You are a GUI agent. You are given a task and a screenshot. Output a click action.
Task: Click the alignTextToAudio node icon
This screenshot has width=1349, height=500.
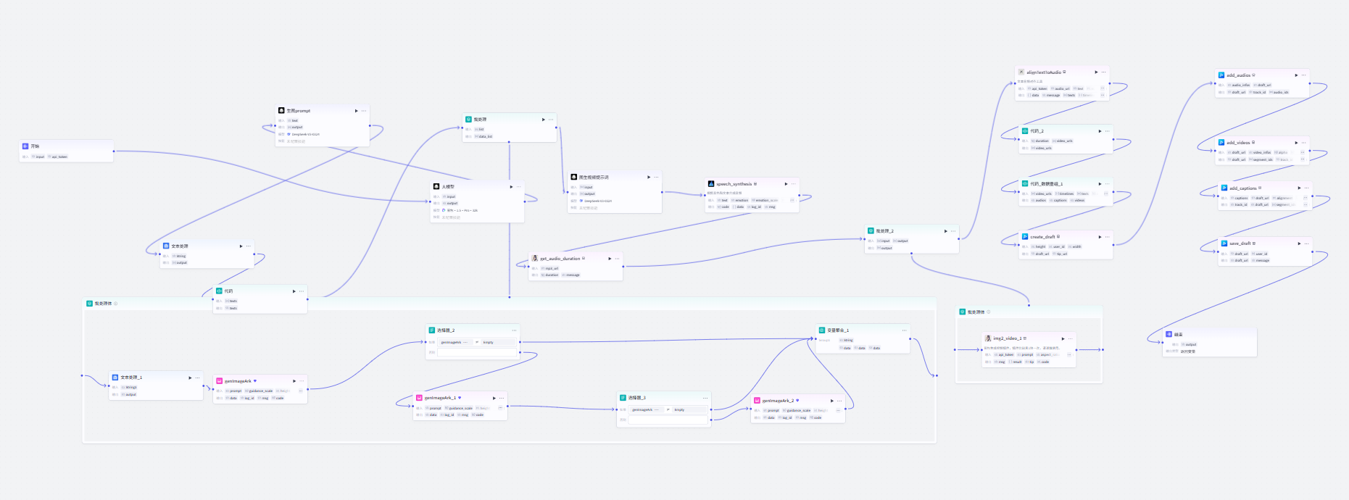1021,72
